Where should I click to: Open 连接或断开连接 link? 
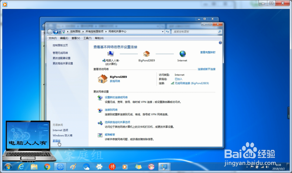(207, 69)
